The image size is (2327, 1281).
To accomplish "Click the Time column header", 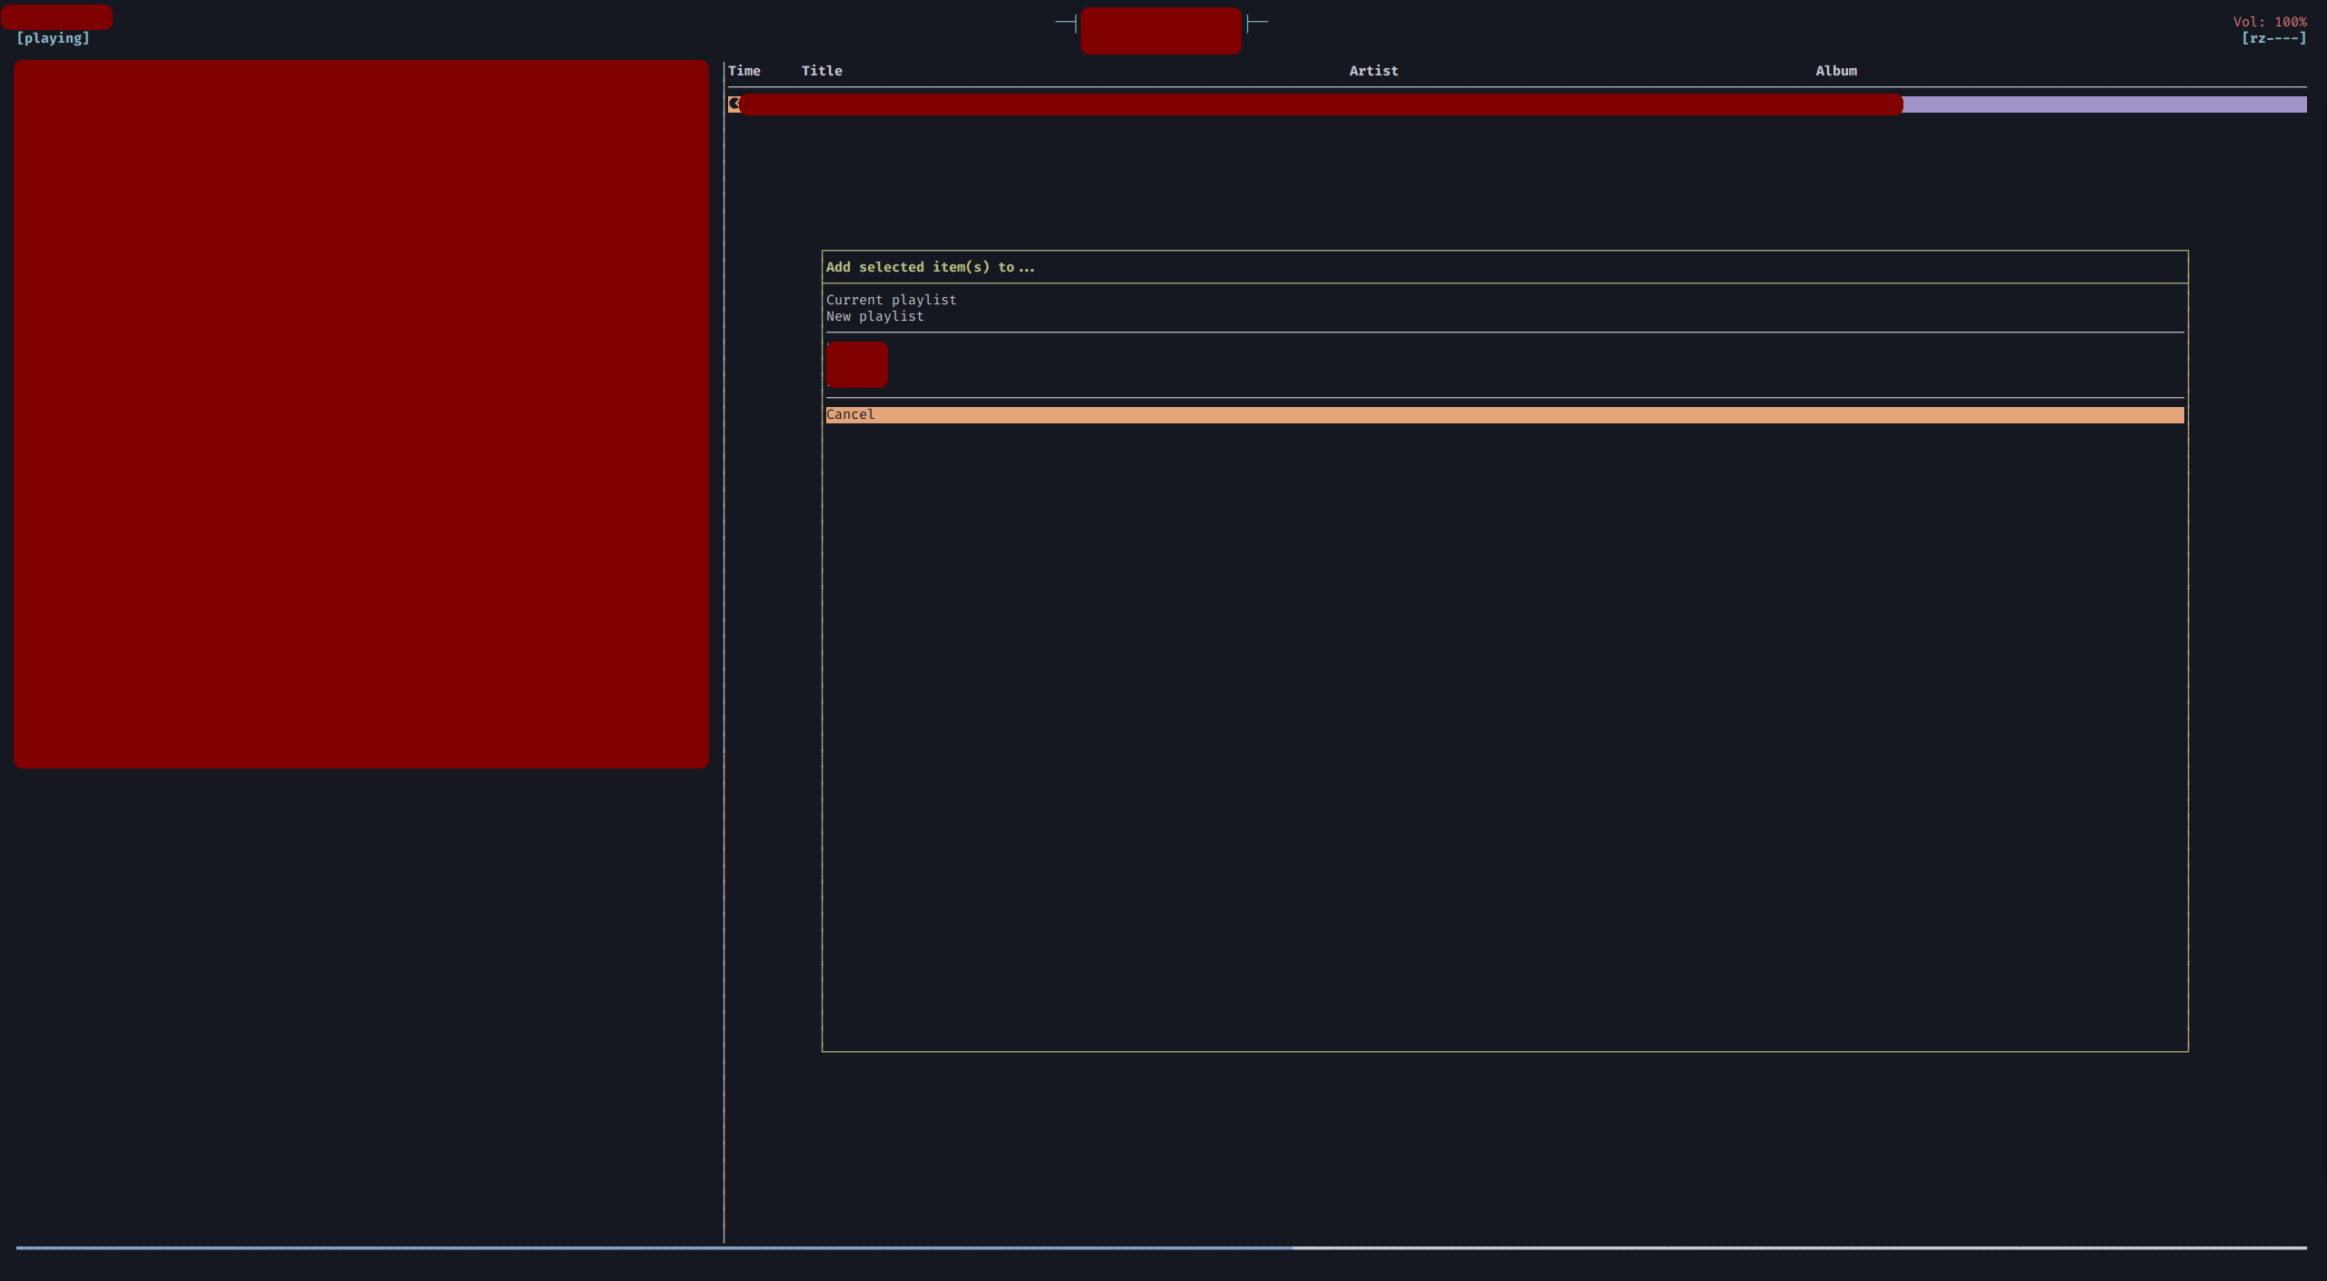I will (744, 71).
